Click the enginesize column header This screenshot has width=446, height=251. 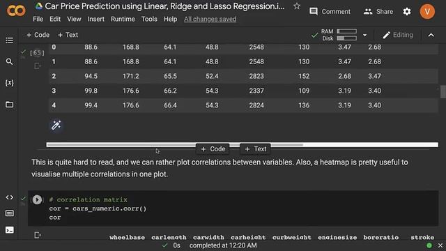click(x=337, y=237)
